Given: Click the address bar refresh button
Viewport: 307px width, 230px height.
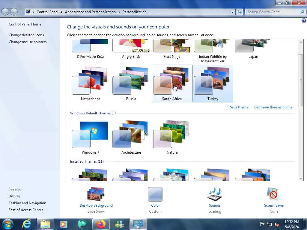Looking at the screenshot, I should click(239, 12).
